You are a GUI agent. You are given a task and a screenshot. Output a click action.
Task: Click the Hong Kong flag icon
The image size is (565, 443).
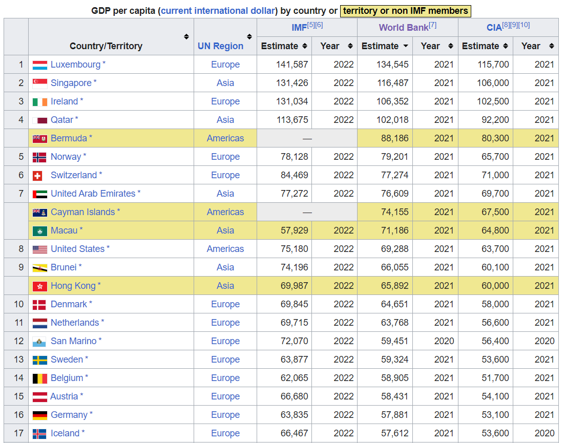click(41, 286)
